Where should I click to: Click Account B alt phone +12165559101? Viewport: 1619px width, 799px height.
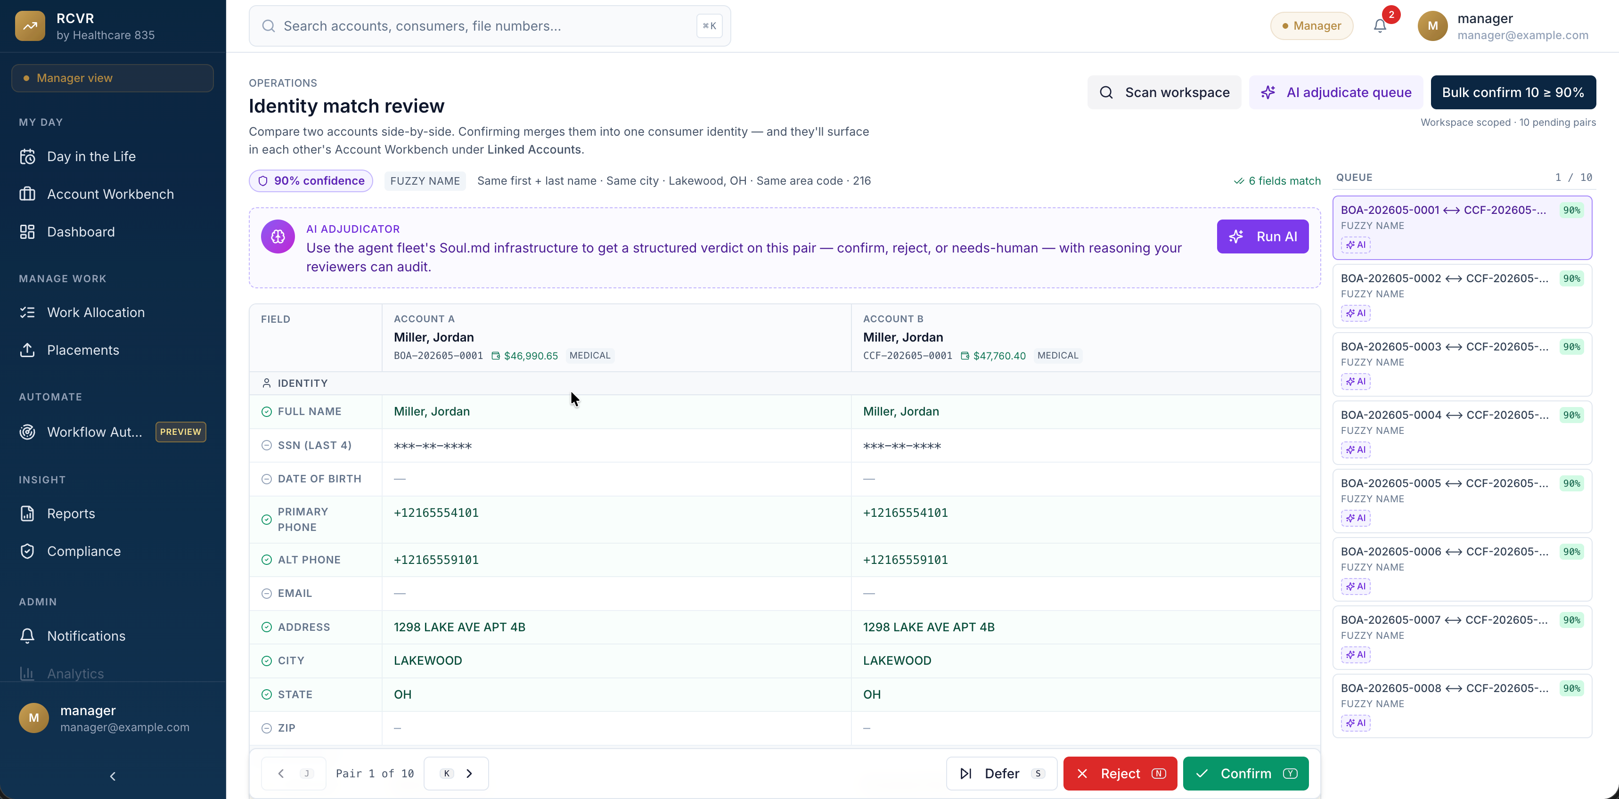906,560
